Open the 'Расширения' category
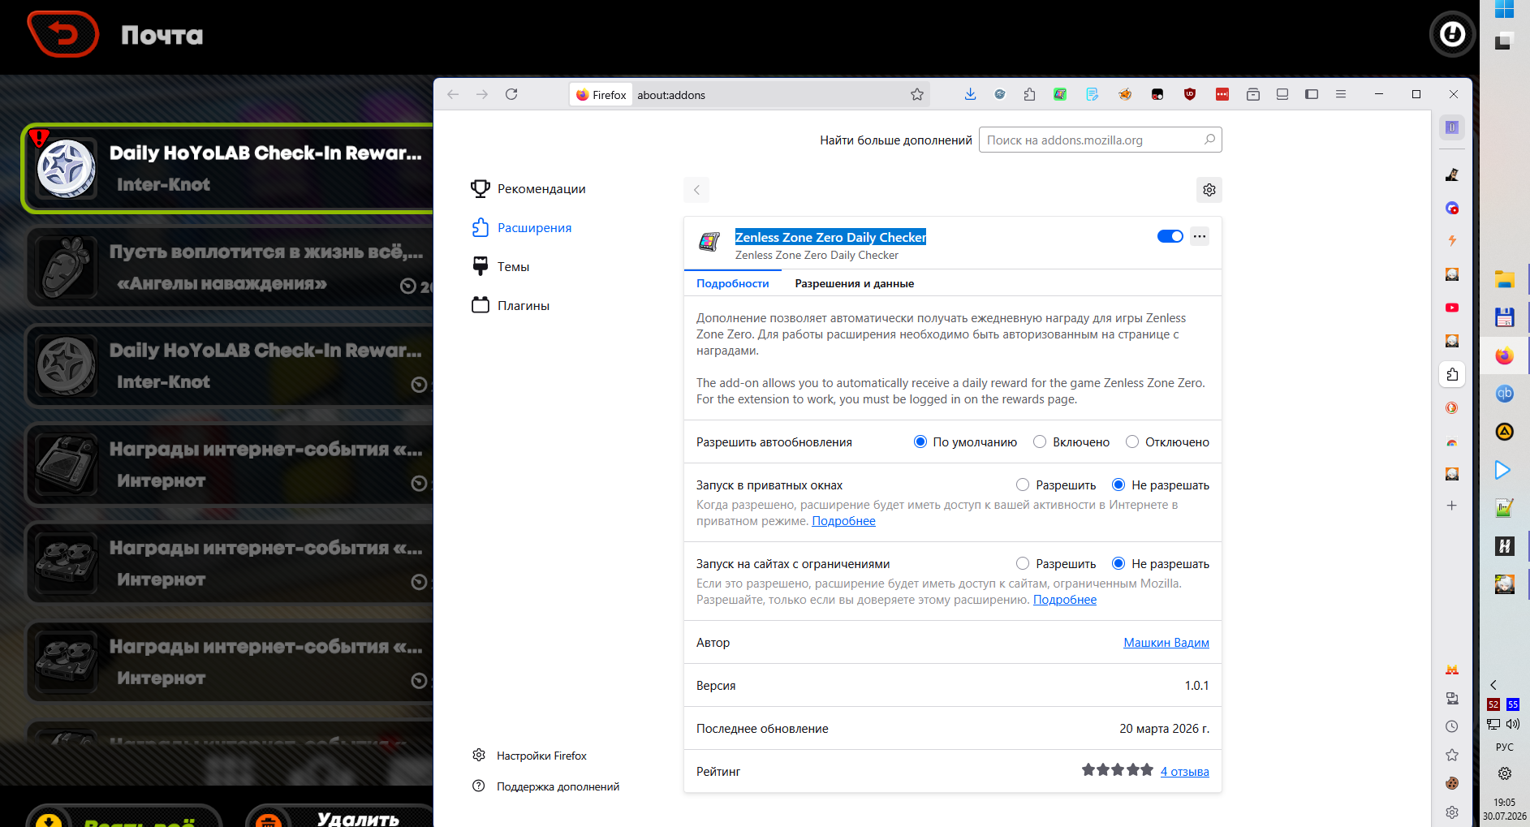 522,228
